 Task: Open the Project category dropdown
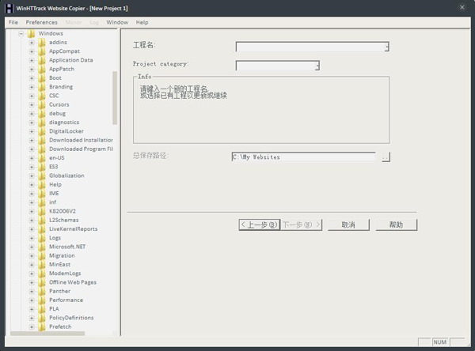[x=317, y=66]
